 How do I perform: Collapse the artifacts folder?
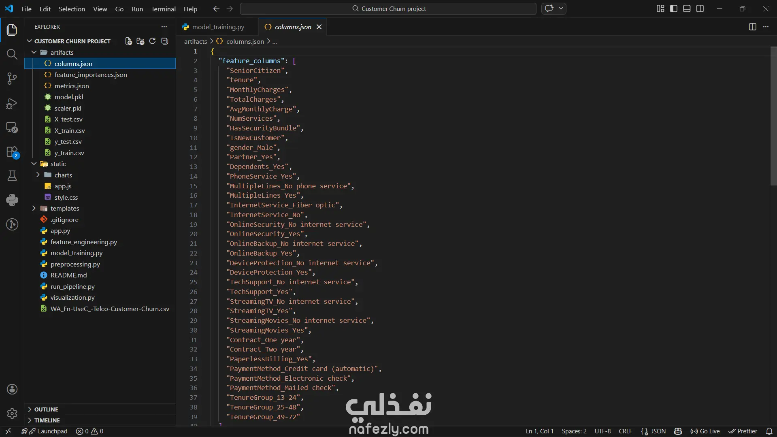34,52
